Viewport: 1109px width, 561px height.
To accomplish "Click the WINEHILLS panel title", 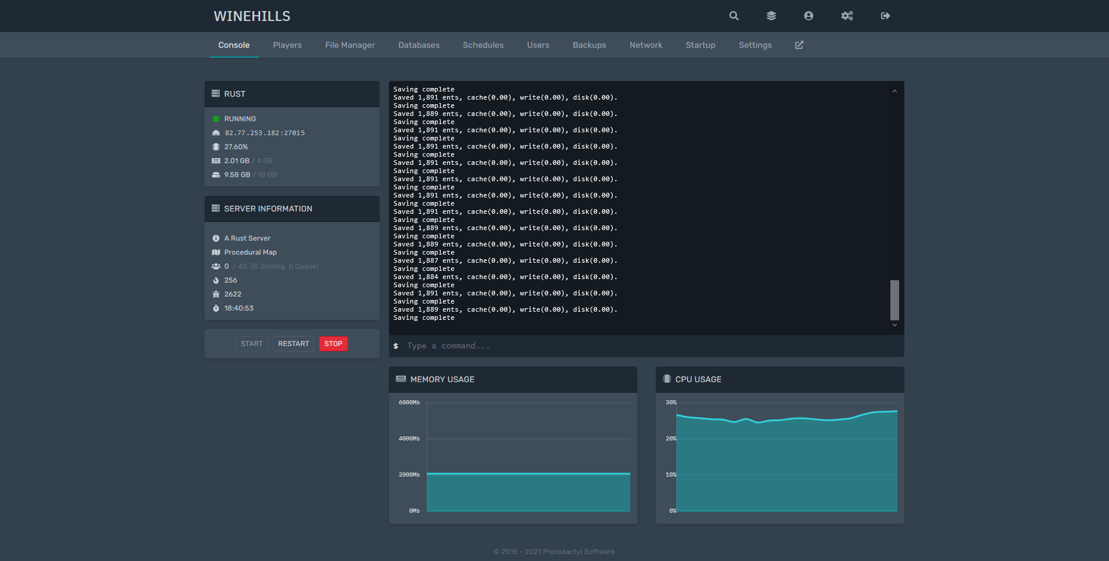I will point(252,16).
